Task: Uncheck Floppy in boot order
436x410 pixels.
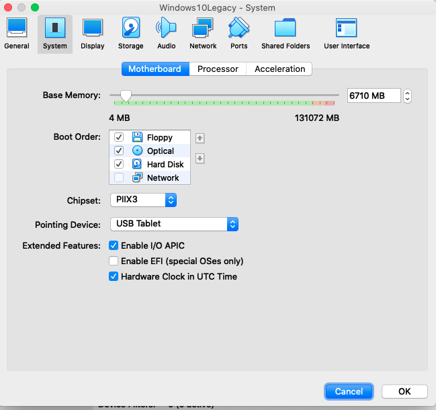Action: point(119,137)
